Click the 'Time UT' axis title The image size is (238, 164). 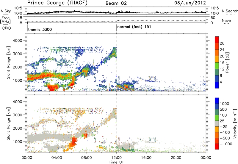116,162
